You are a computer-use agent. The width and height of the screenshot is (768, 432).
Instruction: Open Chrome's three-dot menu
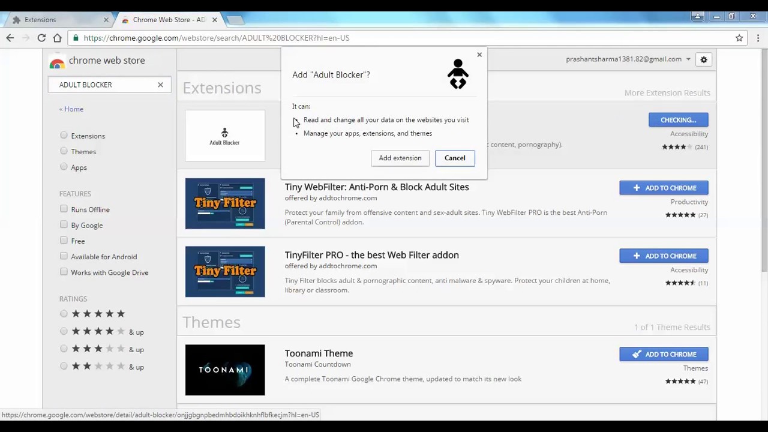[758, 38]
